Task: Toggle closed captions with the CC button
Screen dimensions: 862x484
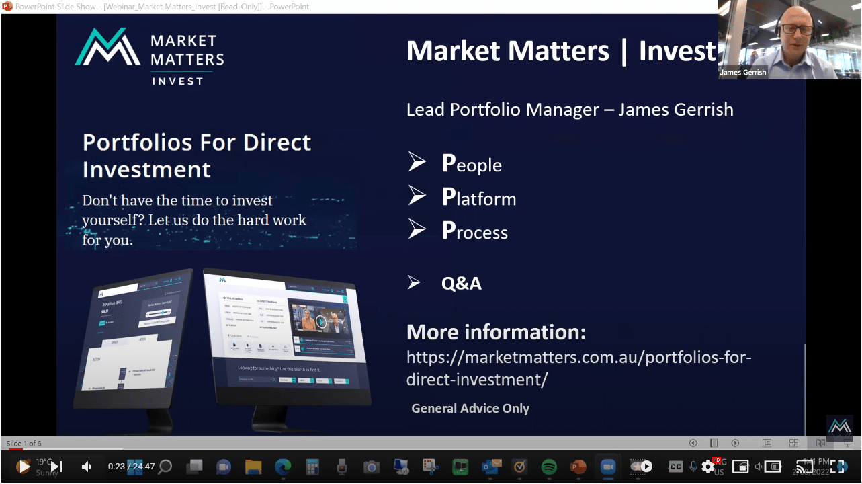Action: [x=676, y=467]
